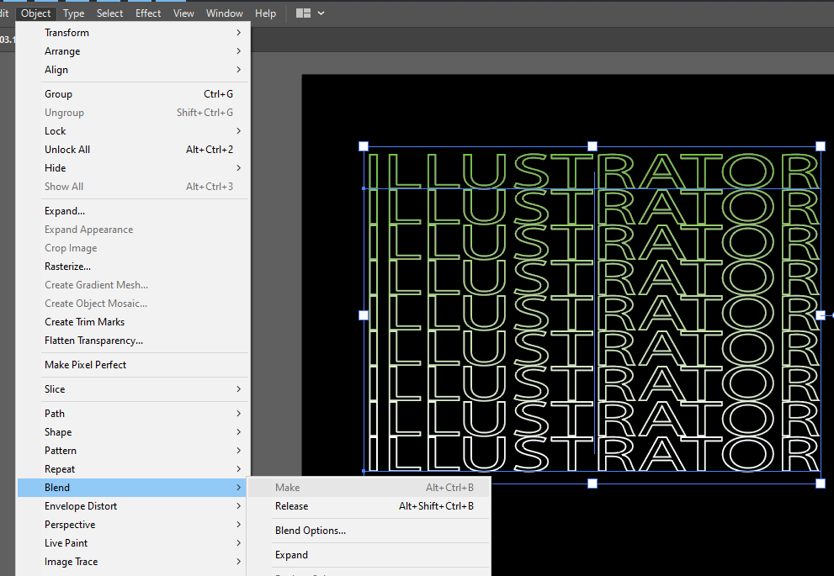
Task: Expand the Transform submenu
Action: [132, 33]
